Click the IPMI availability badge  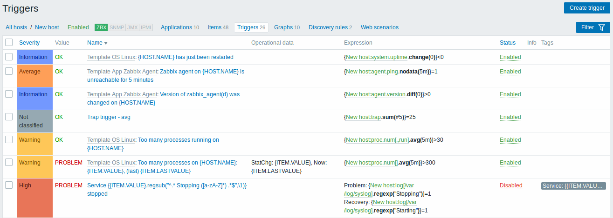pyautogui.click(x=146, y=27)
